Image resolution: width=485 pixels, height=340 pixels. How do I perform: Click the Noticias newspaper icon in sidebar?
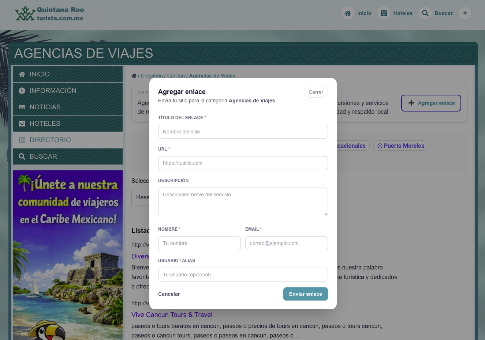(22, 107)
